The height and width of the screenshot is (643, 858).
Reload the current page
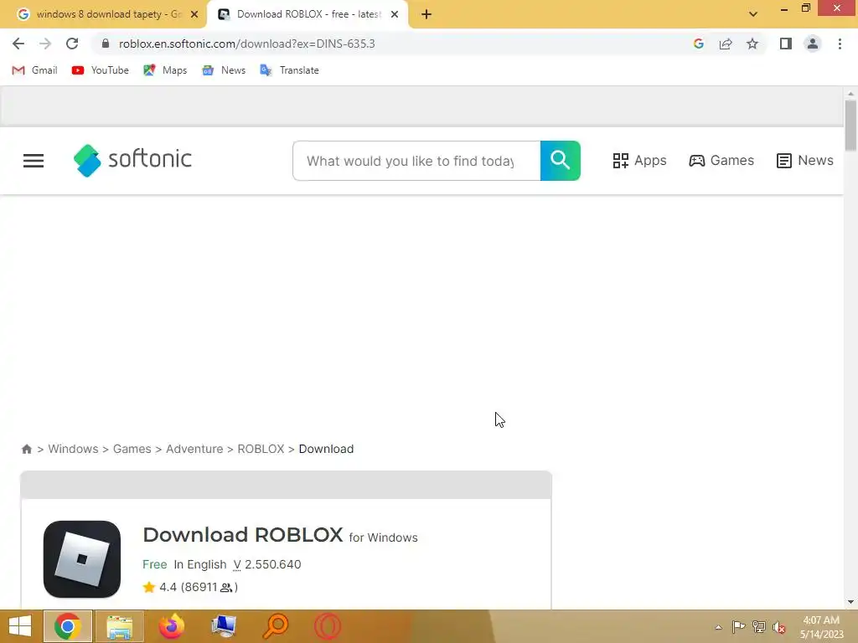click(x=72, y=44)
